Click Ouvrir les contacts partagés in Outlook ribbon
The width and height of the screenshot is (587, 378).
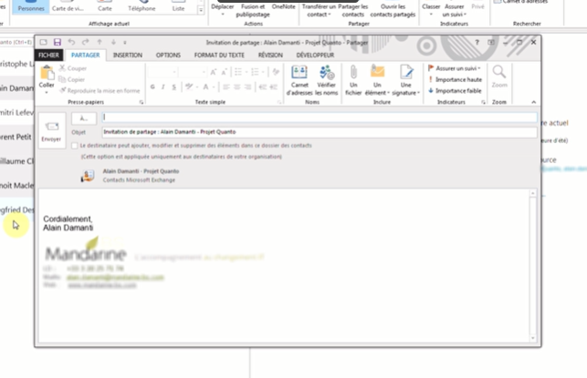tap(393, 10)
